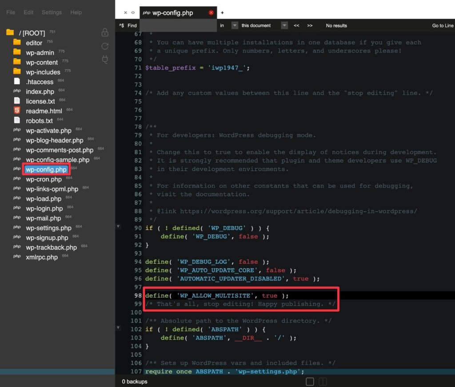Click the refresh icon in the sidebar
The height and width of the screenshot is (387, 455).
pyautogui.click(x=105, y=46)
